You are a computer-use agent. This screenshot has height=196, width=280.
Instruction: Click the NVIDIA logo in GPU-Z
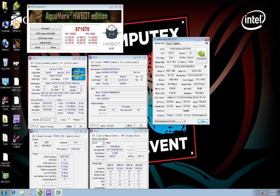click(201, 55)
